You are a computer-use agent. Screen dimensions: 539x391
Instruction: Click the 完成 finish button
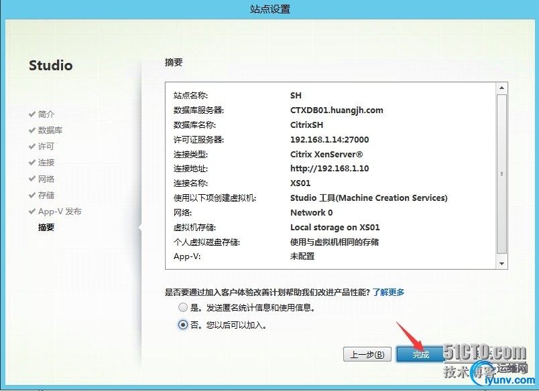[420, 354]
